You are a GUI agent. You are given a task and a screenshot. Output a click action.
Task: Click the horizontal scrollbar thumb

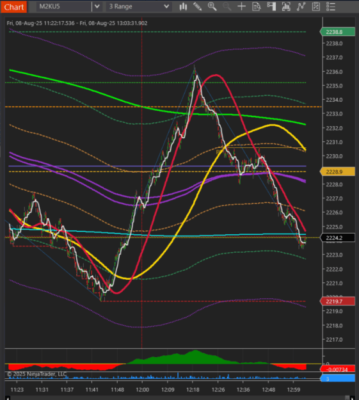point(347,397)
